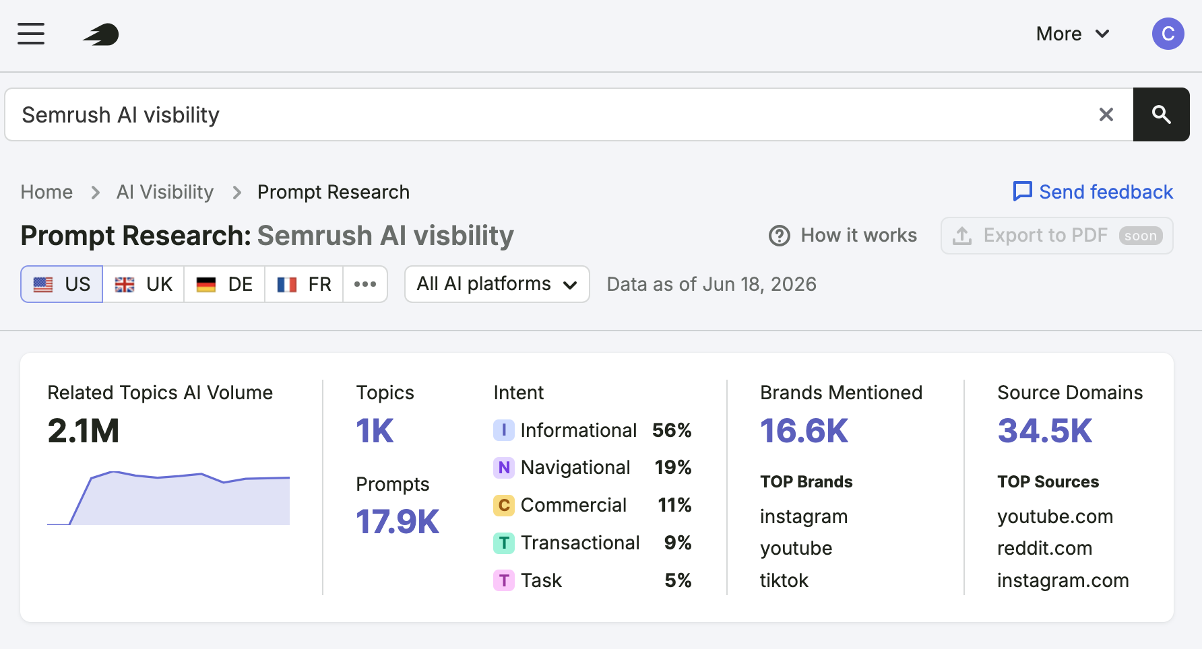Click the How it works question mark icon
The height and width of the screenshot is (649, 1202).
pos(780,236)
